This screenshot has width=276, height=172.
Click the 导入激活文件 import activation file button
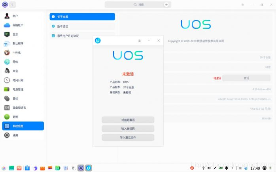(128, 137)
